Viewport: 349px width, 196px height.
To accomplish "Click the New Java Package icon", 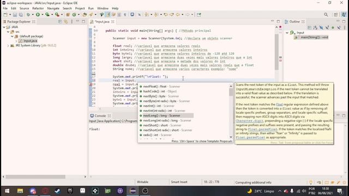I will click(68, 15).
